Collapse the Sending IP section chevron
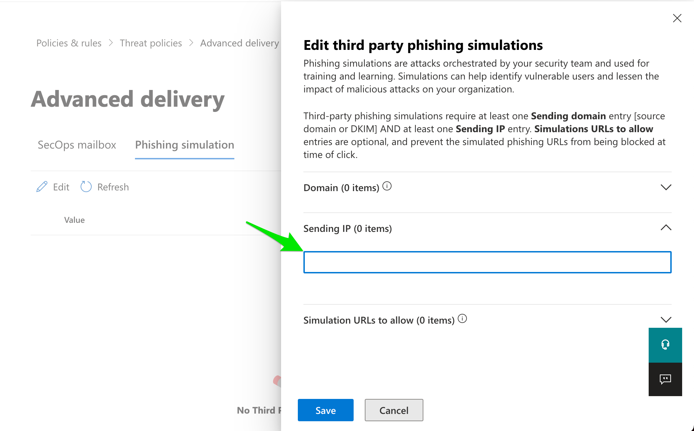The image size is (694, 431). (x=666, y=228)
